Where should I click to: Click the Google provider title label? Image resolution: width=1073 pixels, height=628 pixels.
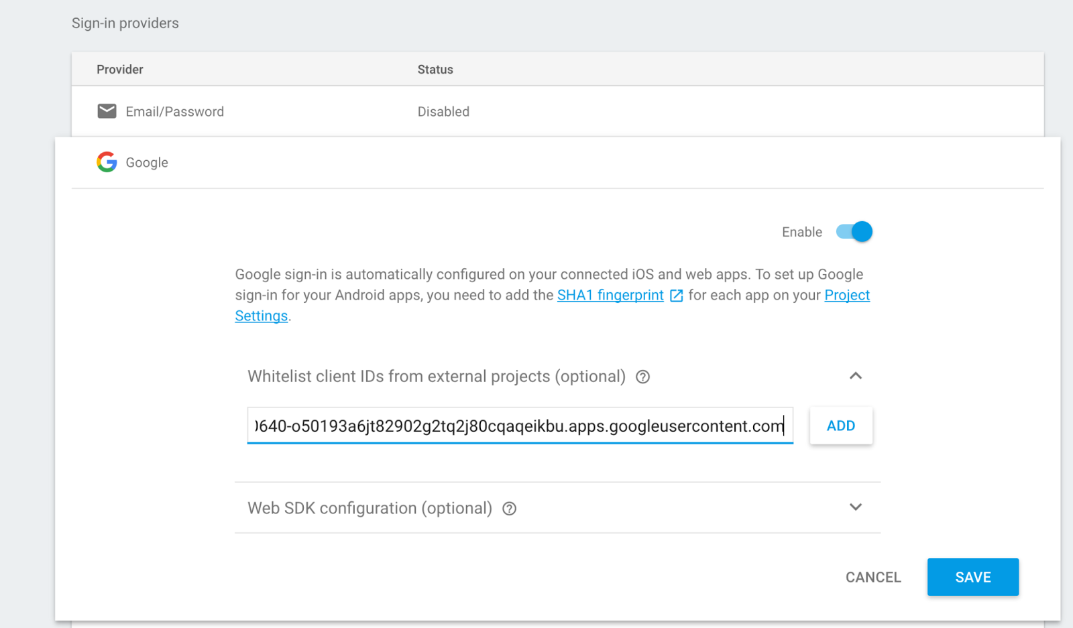pyautogui.click(x=147, y=163)
